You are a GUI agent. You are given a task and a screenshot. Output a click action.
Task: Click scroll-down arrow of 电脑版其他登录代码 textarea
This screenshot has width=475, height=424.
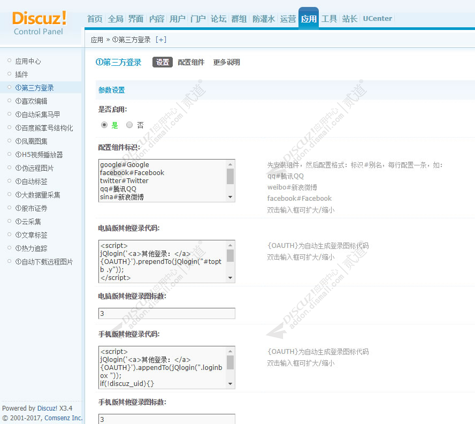[230, 278]
